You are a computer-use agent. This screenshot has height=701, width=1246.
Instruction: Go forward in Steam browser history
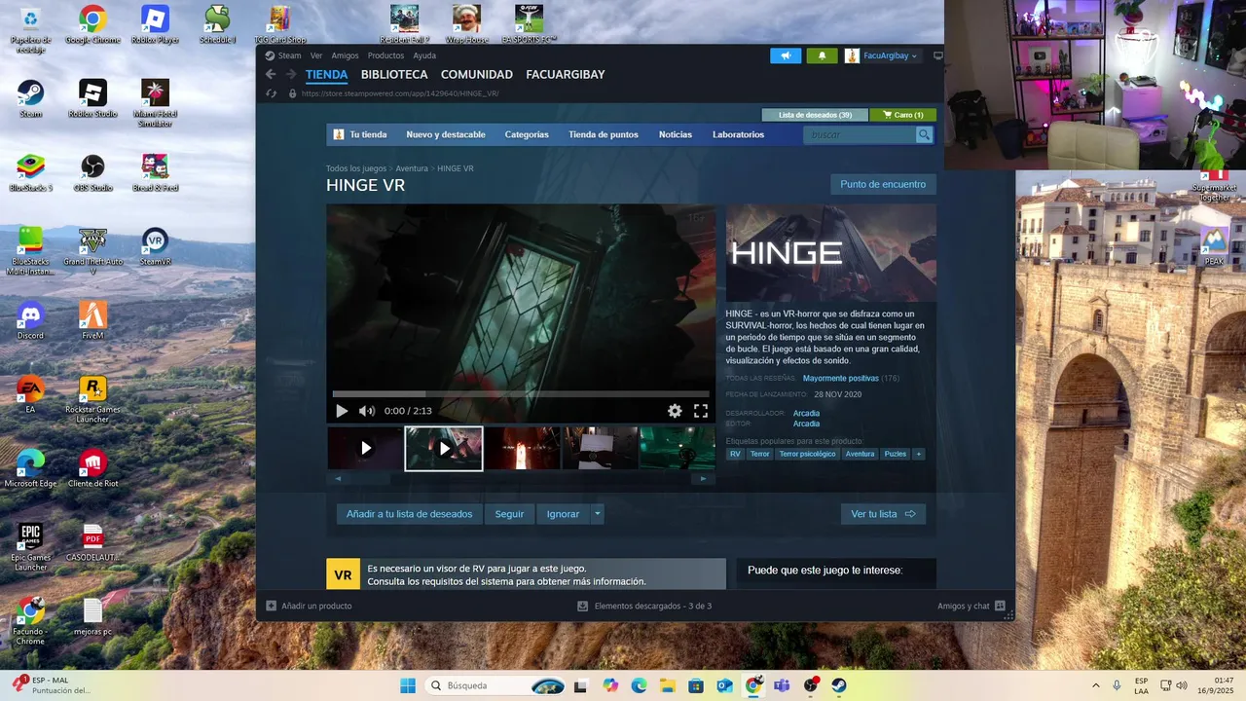point(290,74)
